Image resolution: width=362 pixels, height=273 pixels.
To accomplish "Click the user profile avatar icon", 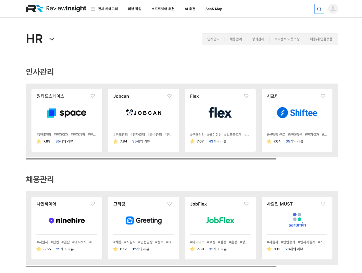I will [333, 9].
